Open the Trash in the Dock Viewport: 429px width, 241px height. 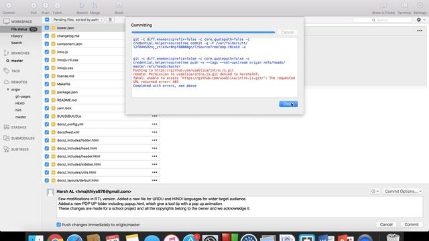point(393,237)
